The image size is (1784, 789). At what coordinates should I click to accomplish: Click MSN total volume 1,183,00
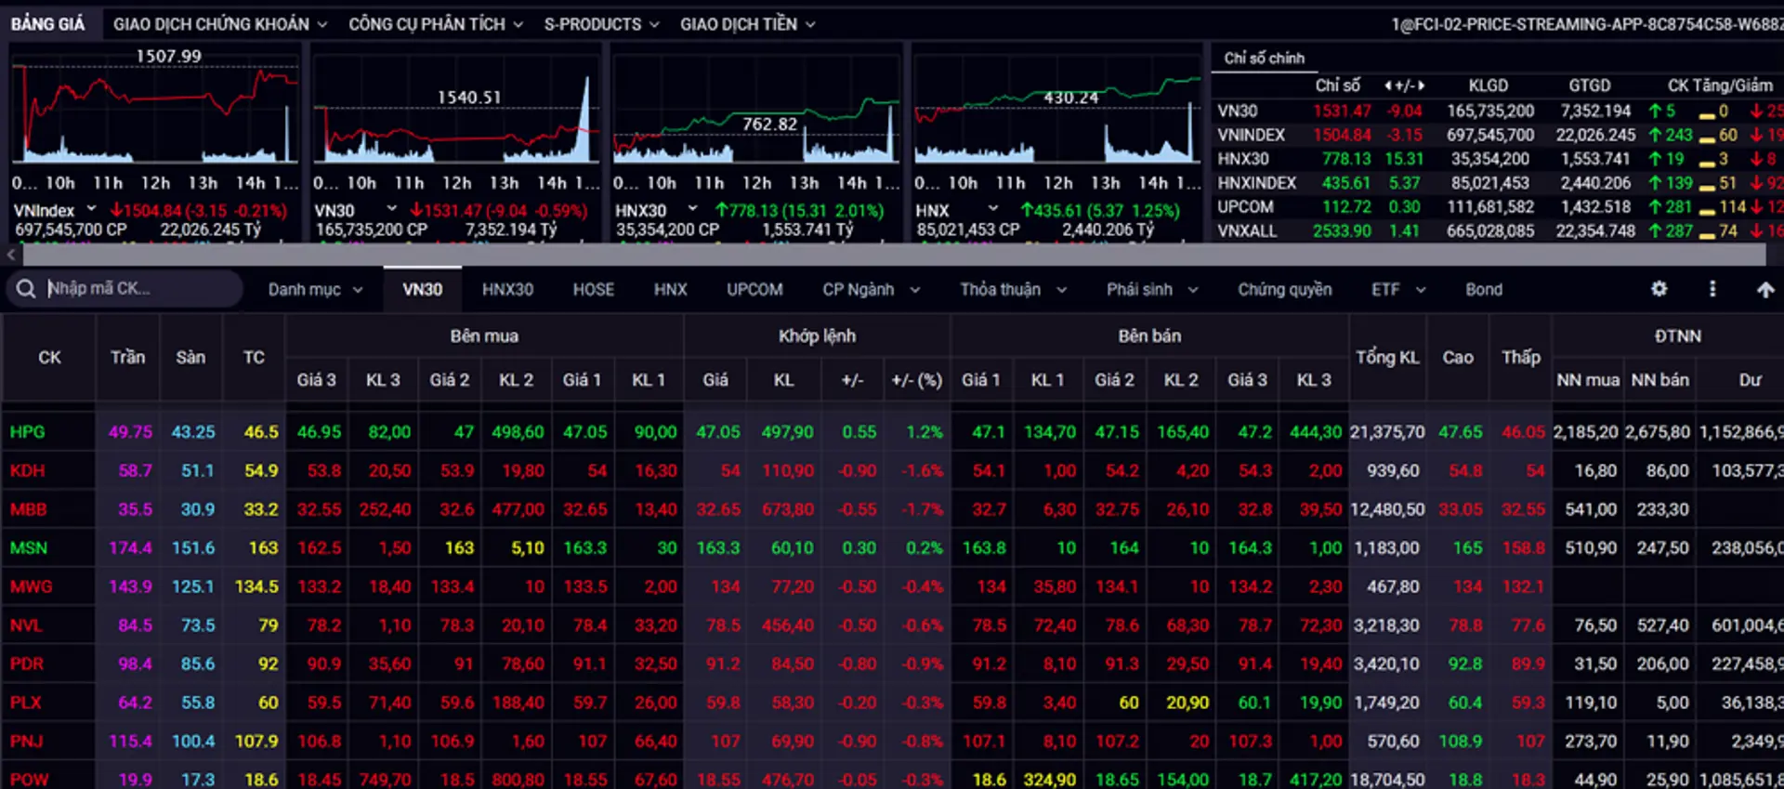[x=1386, y=548]
